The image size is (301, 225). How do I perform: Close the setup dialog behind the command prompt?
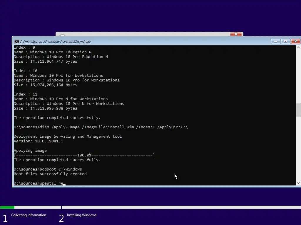coord(236,34)
